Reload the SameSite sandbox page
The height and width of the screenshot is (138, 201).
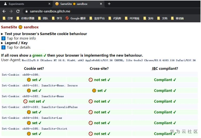(18, 11)
